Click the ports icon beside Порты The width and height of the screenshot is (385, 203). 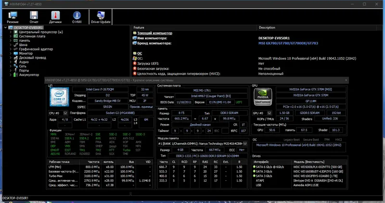(x=16, y=70)
